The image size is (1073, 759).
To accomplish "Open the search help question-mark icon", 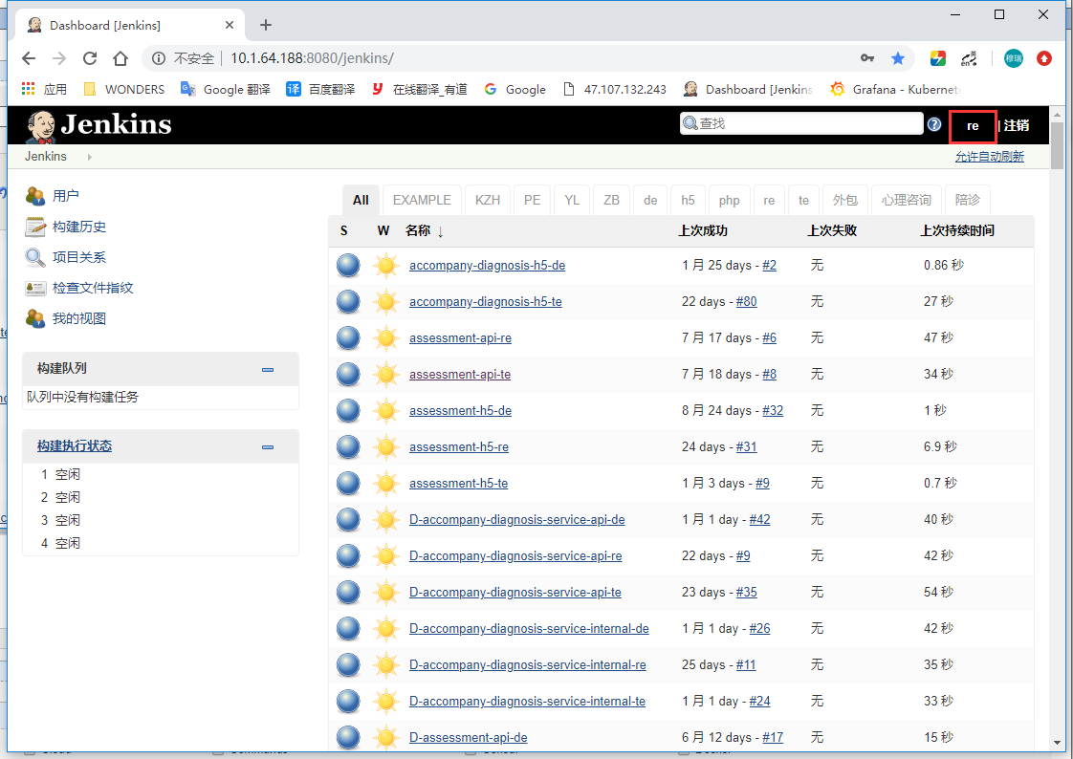I will (934, 124).
